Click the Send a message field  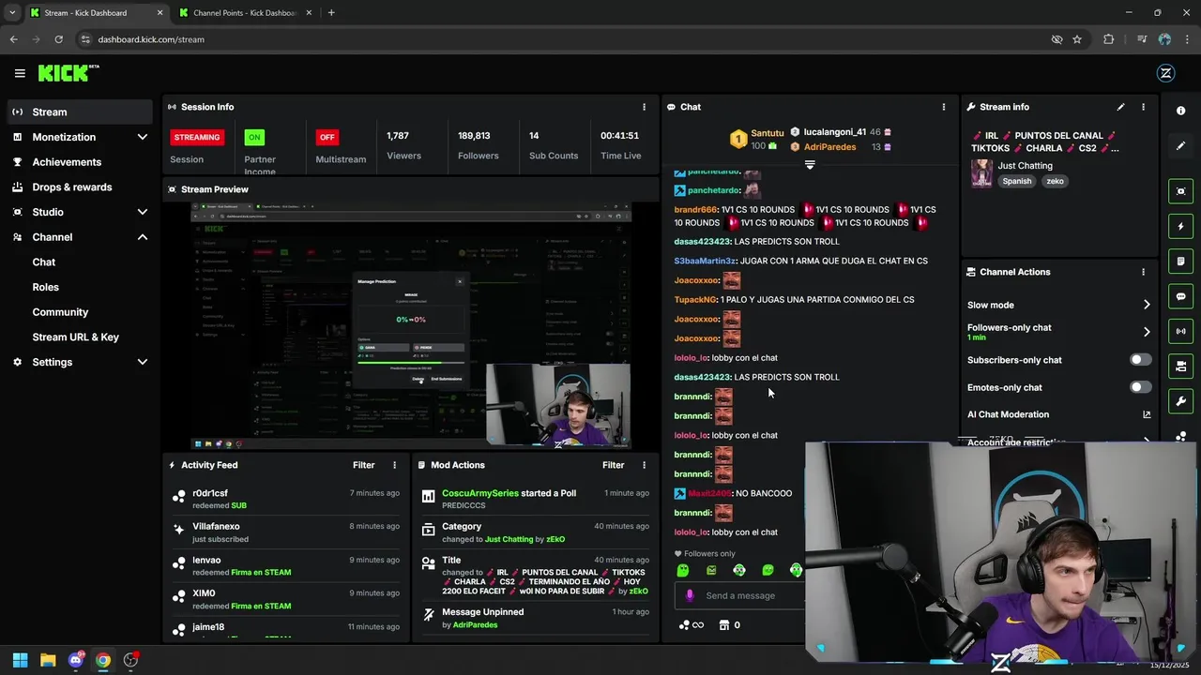(x=740, y=595)
